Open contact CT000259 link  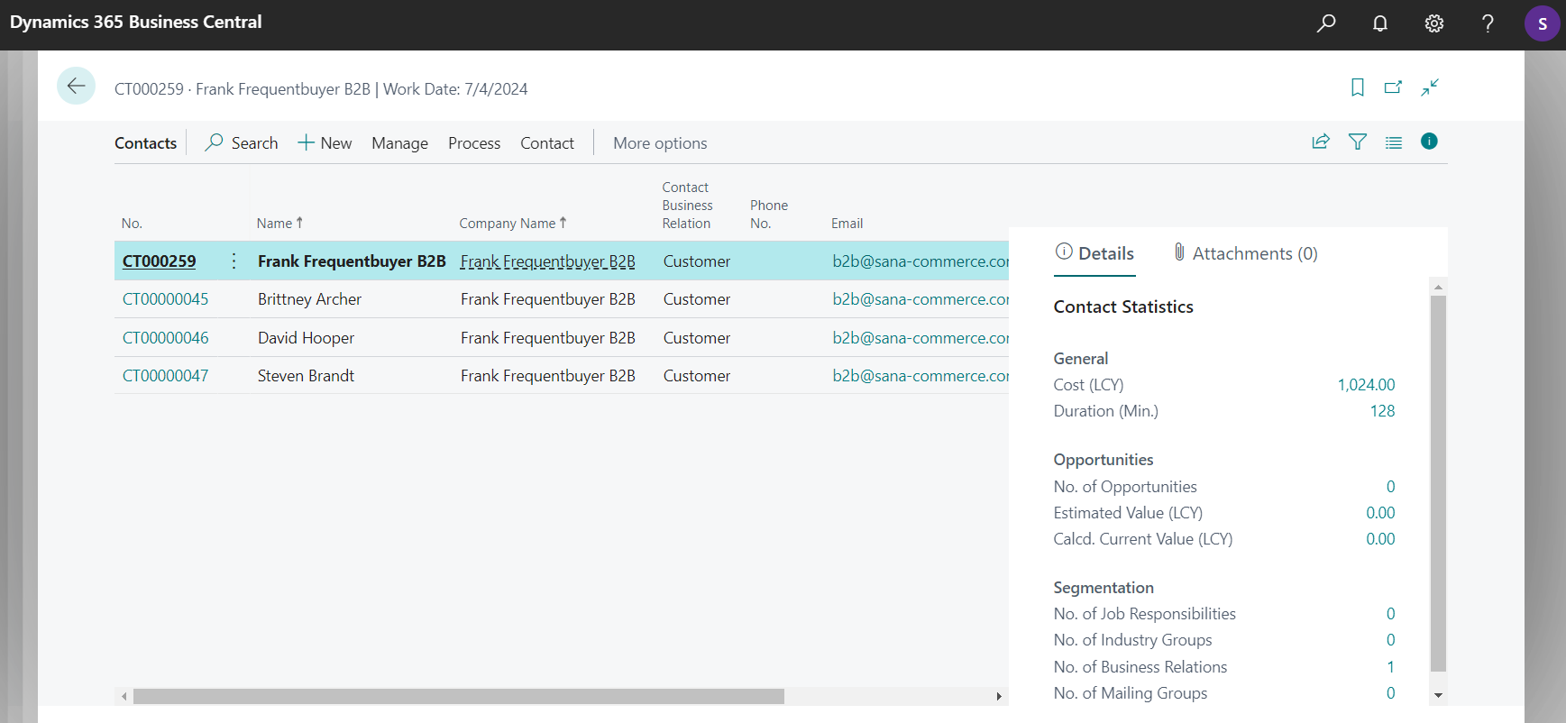click(159, 261)
